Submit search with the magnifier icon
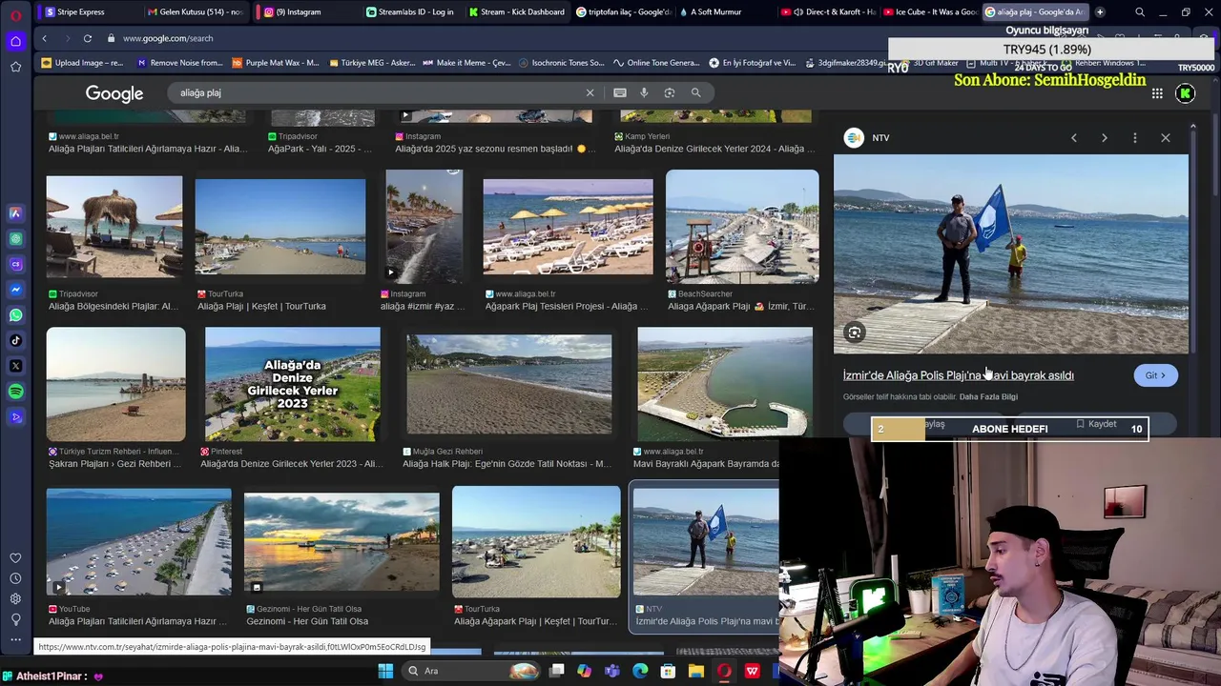 [x=695, y=92]
